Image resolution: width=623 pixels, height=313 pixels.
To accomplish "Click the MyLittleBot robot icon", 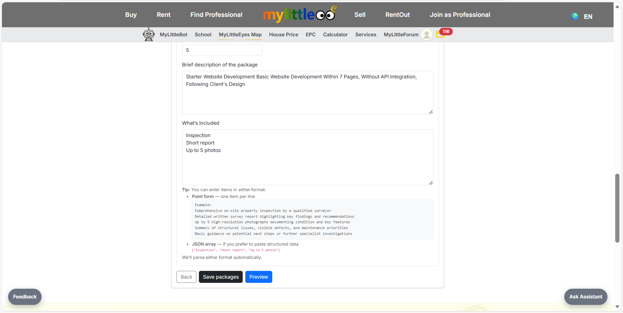I will 149,34.
